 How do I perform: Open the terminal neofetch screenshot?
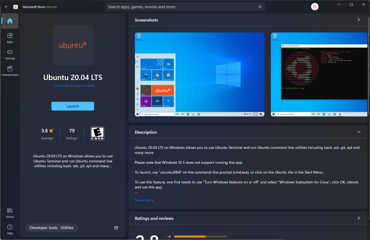[319, 74]
